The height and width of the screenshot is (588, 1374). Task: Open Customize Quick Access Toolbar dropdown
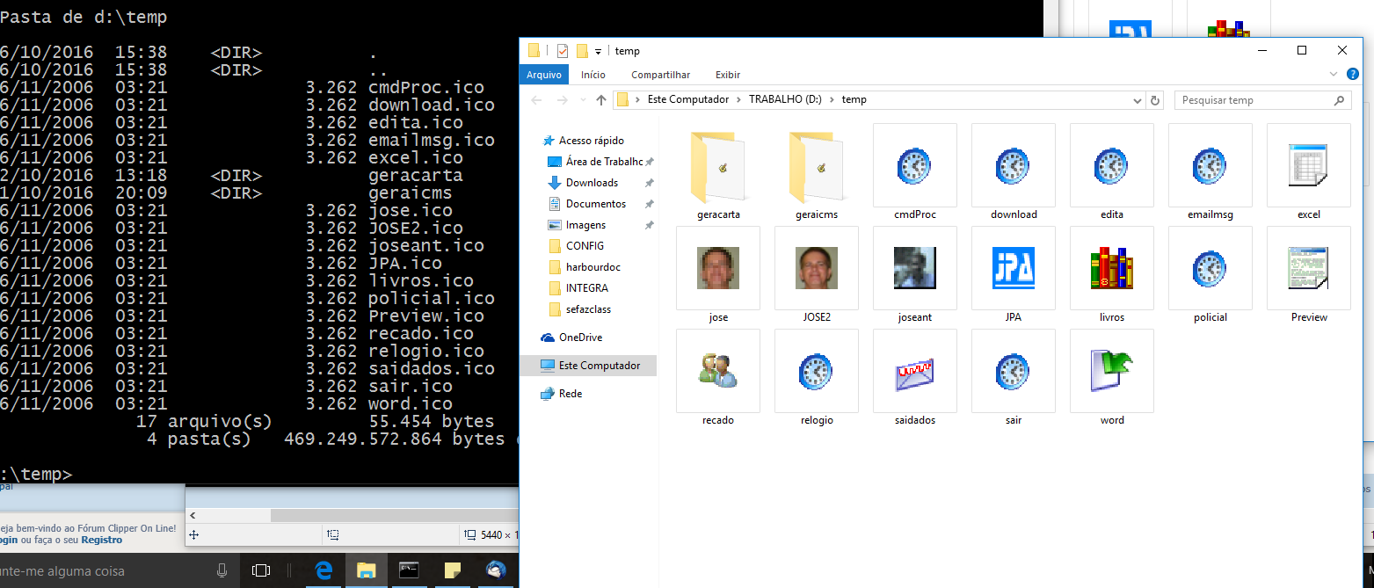tap(598, 51)
